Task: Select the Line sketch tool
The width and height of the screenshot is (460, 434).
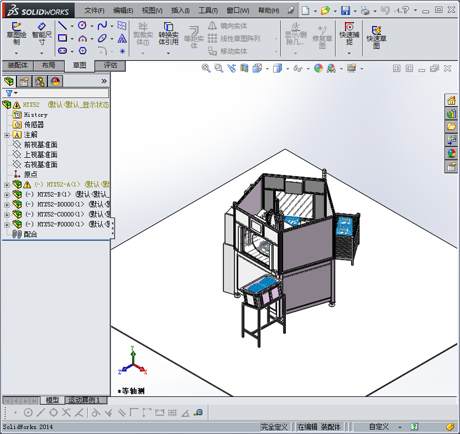Action: pyautogui.click(x=62, y=25)
